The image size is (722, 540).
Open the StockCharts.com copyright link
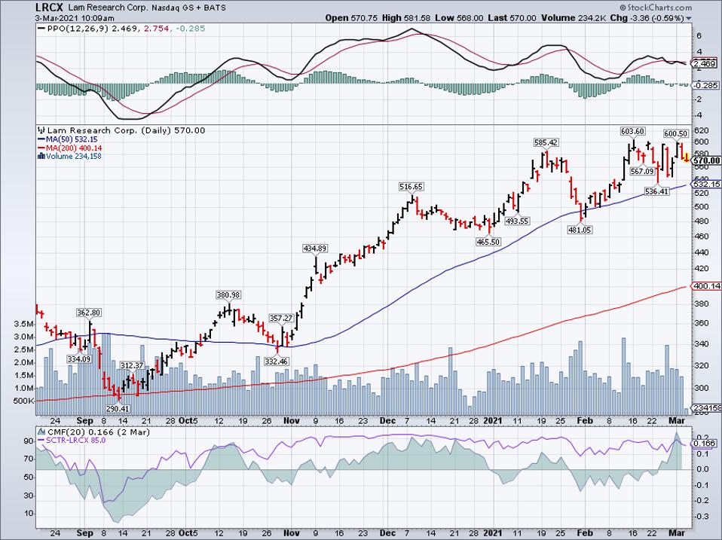(656, 8)
